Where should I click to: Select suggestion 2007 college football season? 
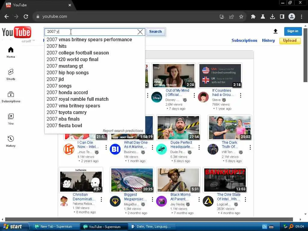click(x=95, y=53)
